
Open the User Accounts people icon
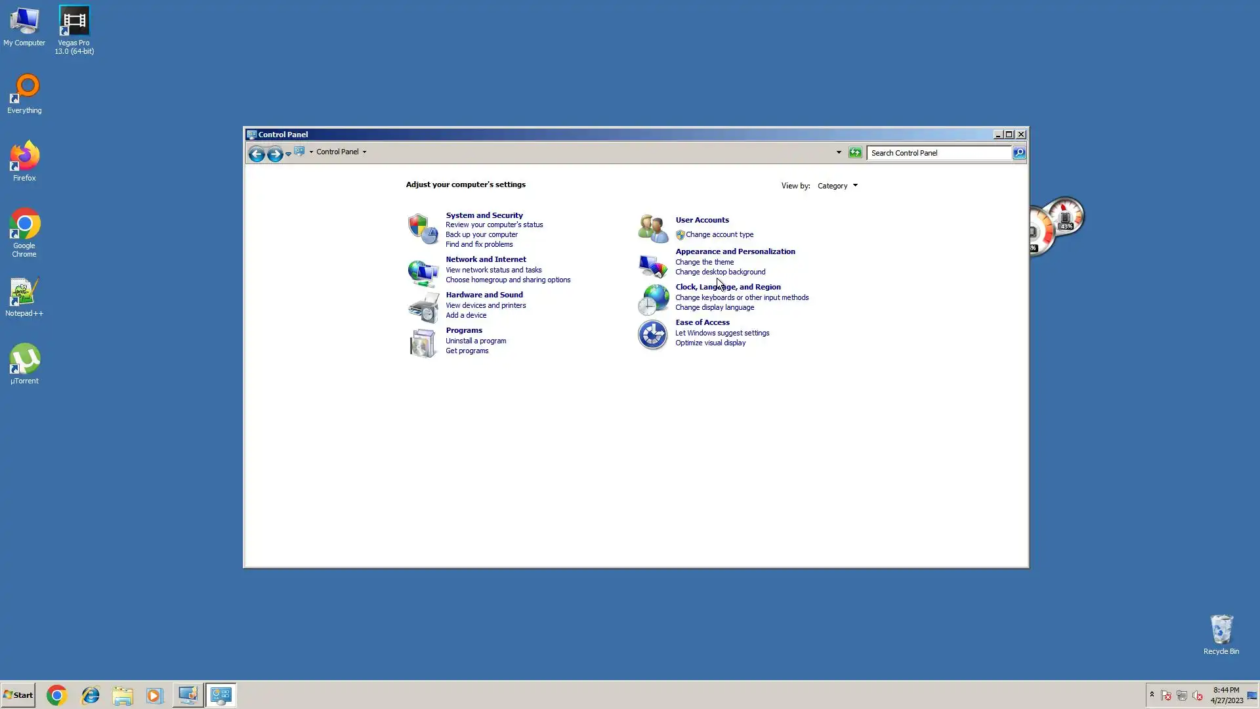[x=652, y=228]
